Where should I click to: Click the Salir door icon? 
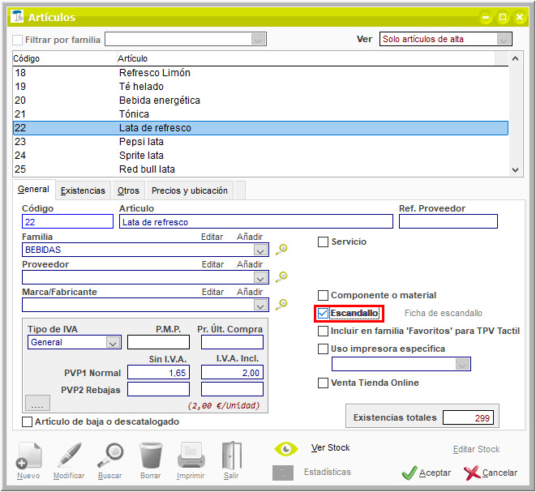point(231,456)
